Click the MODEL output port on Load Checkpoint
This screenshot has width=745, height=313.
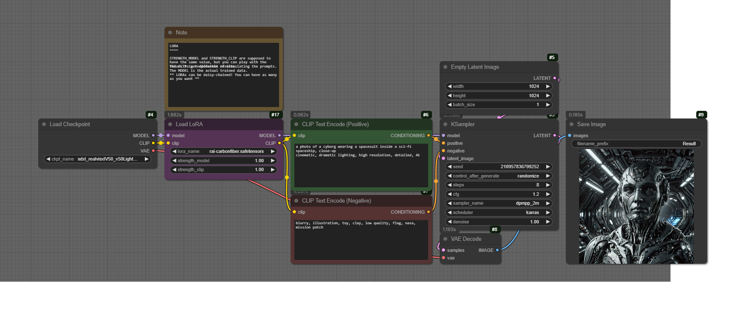[153, 135]
